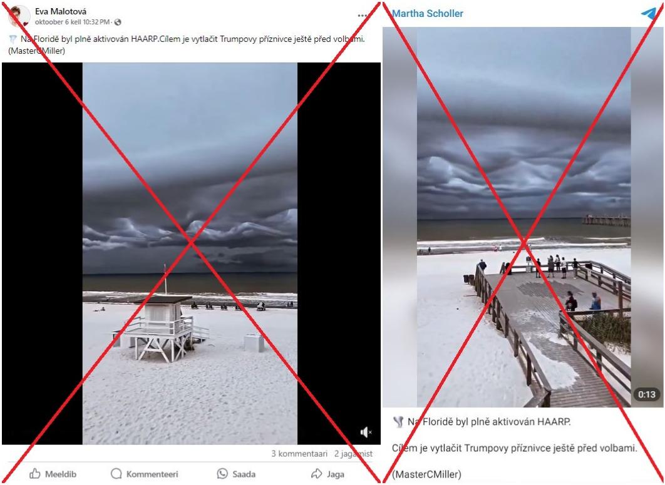View the 2 jagamist shares count
The width and height of the screenshot is (665, 485).
pos(353,454)
